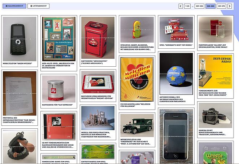Open the green Whistle package image

click(216, 153)
